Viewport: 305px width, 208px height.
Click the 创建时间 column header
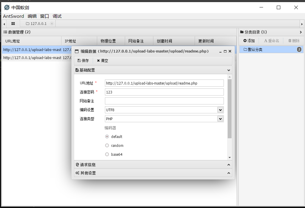pos(174,41)
